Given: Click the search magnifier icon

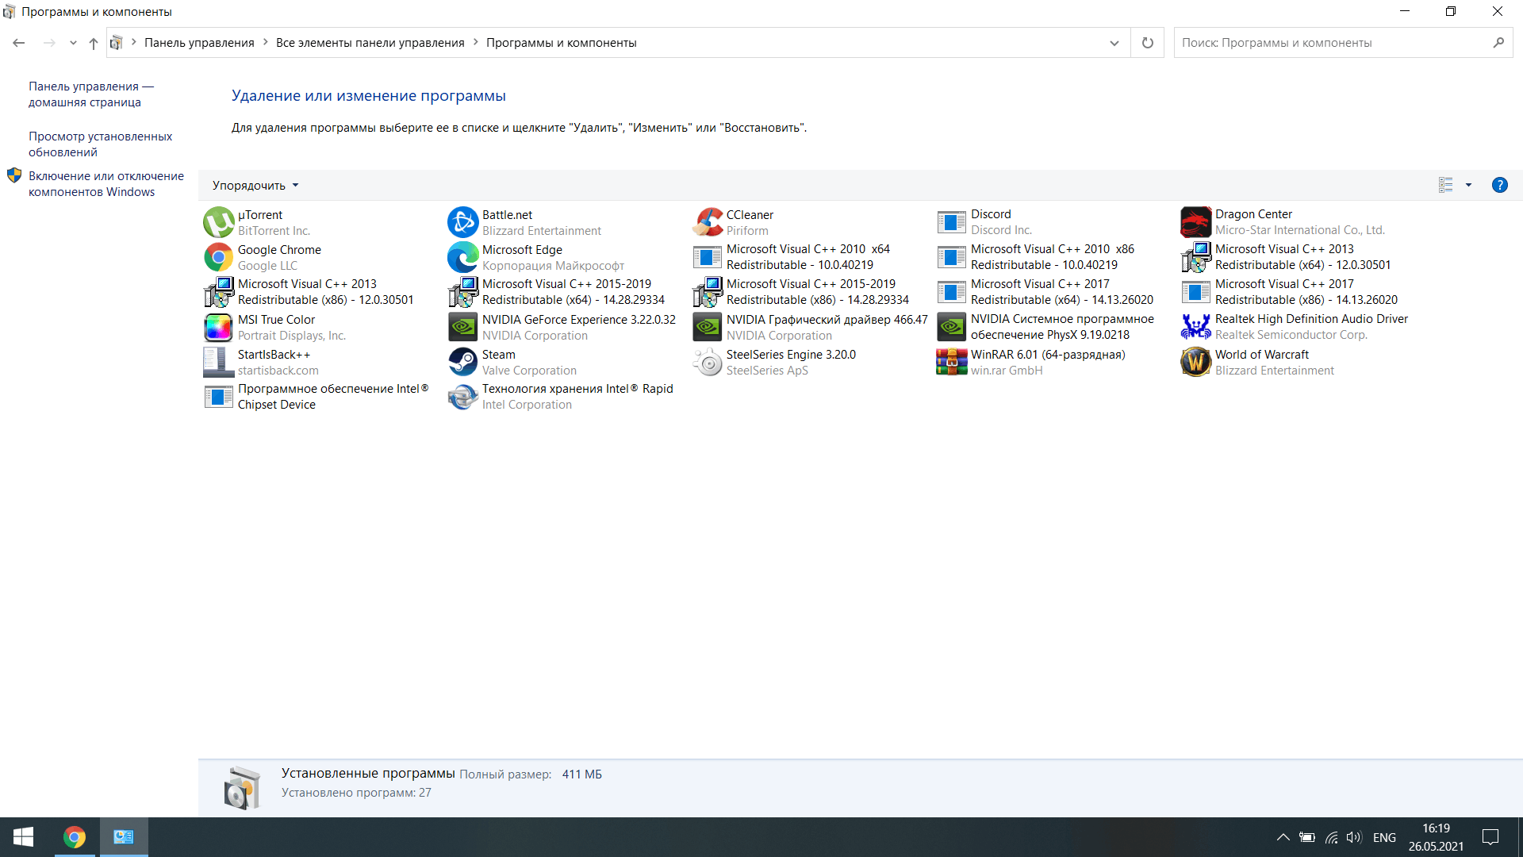Looking at the screenshot, I should pyautogui.click(x=1498, y=43).
